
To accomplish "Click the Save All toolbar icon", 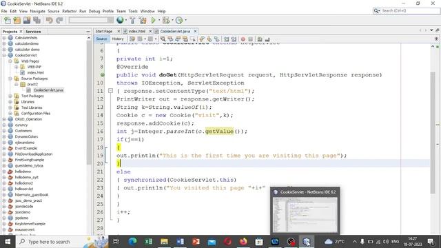I will [x=37, y=20].
